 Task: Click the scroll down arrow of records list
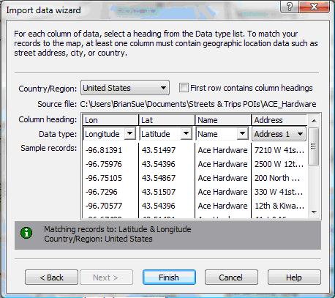point(314,212)
